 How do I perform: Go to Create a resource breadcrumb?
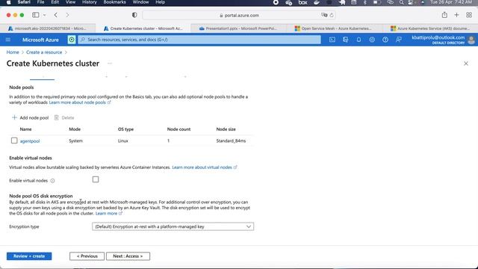click(x=44, y=52)
